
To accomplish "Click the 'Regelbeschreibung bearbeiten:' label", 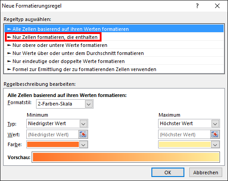I will (40, 84).
